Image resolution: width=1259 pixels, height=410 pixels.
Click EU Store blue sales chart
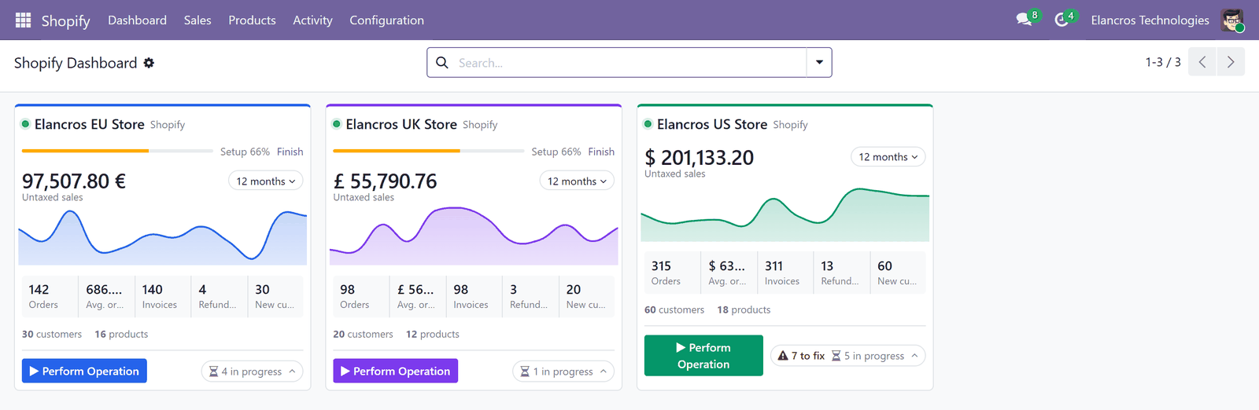(x=163, y=236)
